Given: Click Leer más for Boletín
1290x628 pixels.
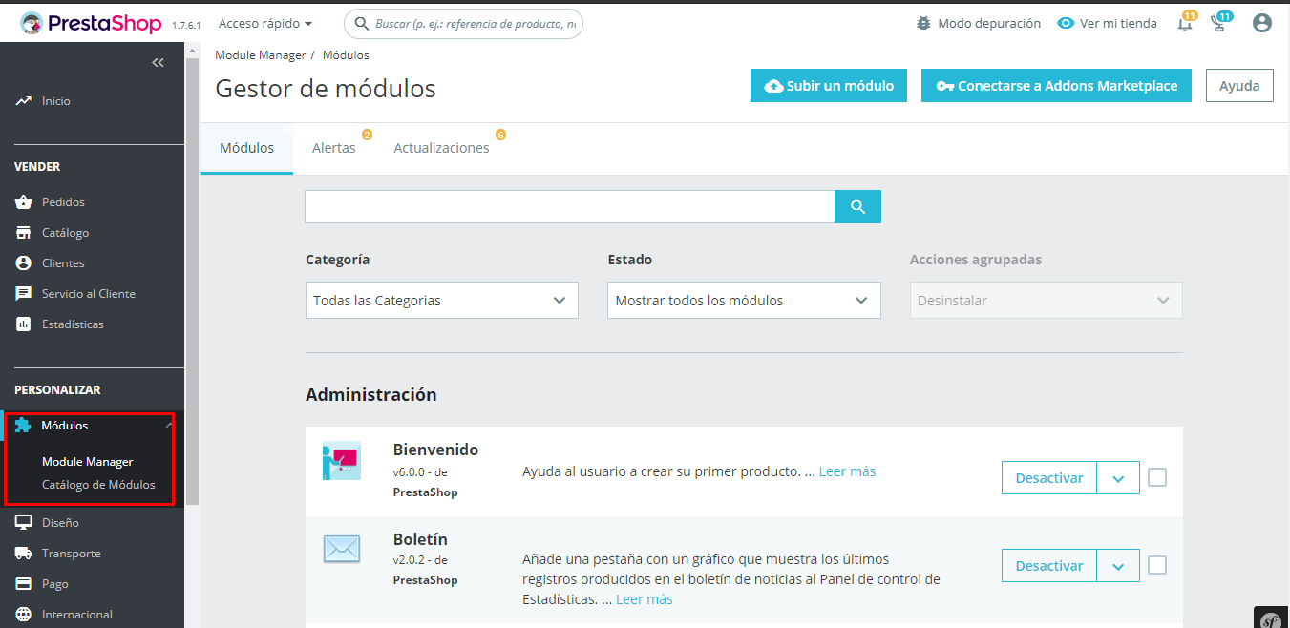Looking at the screenshot, I should [645, 599].
